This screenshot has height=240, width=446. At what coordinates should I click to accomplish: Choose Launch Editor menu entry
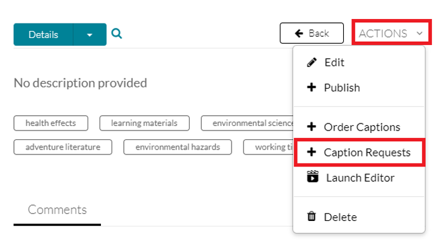[x=360, y=178]
